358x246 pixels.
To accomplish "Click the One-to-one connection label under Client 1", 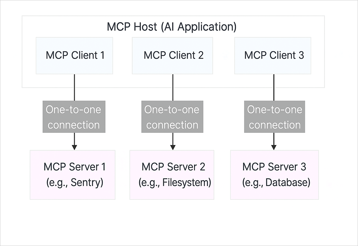I will point(74,117).
